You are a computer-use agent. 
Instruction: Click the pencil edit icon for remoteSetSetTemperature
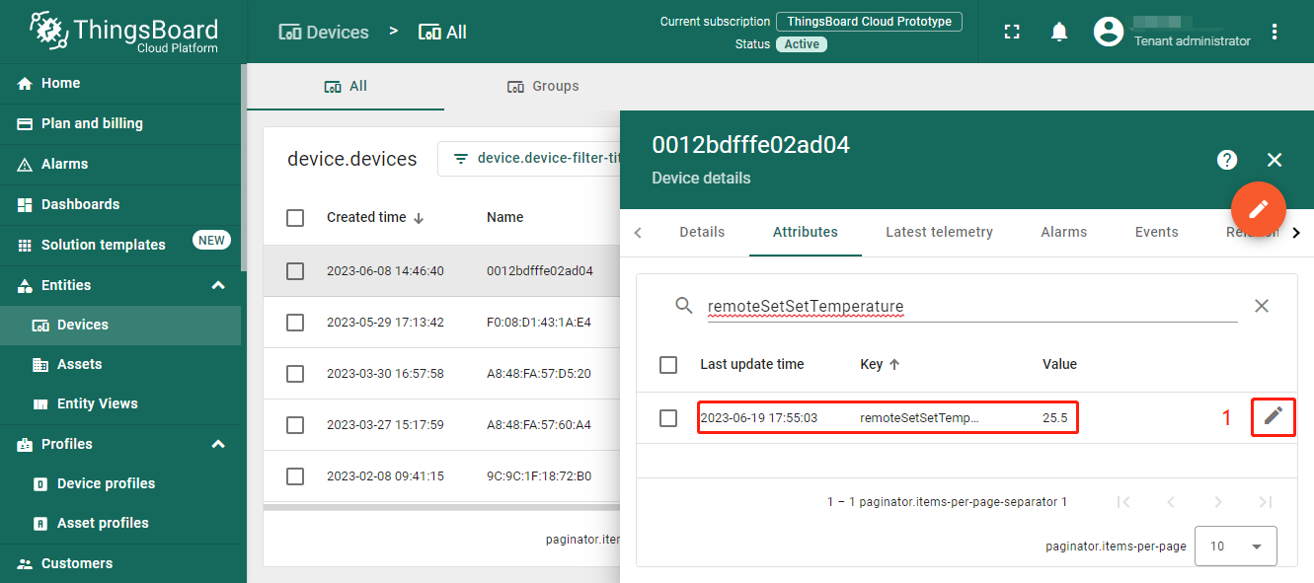pyautogui.click(x=1274, y=416)
